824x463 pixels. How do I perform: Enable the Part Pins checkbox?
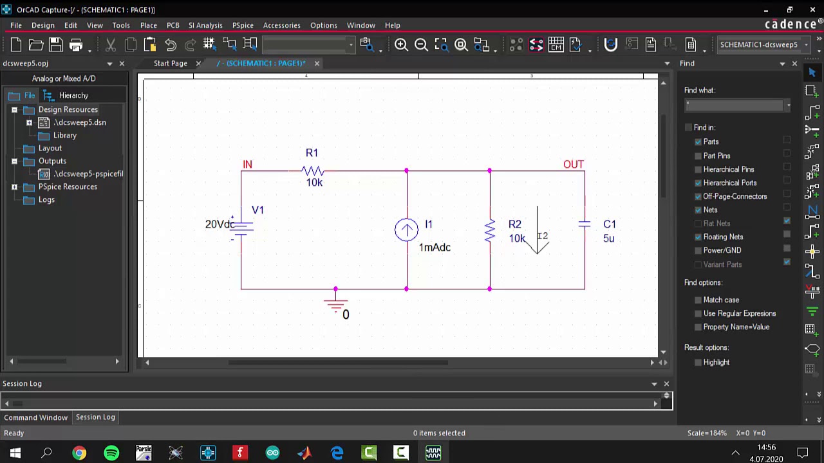coord(698,156)
